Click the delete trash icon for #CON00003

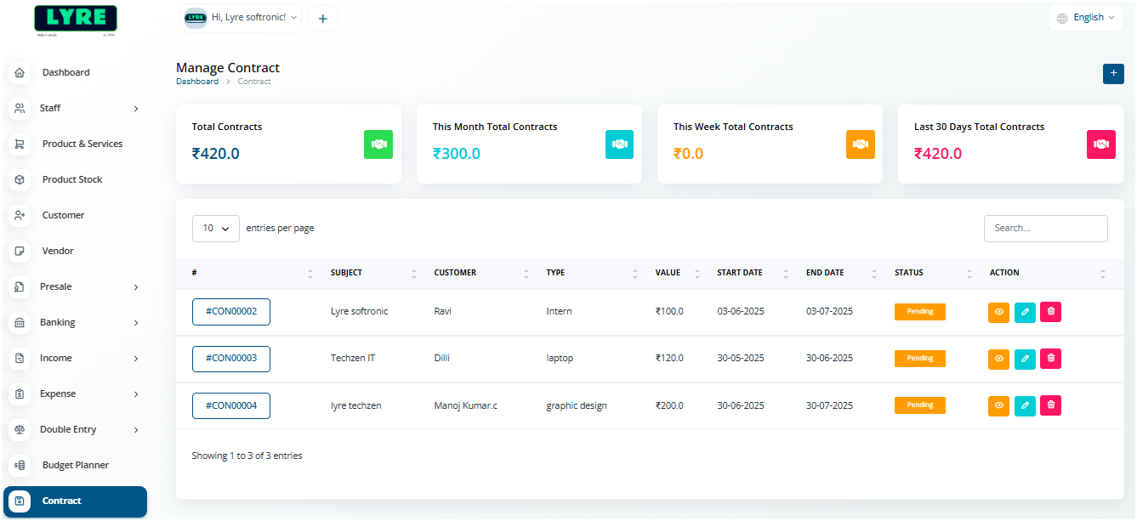(x=1050, y=359)
